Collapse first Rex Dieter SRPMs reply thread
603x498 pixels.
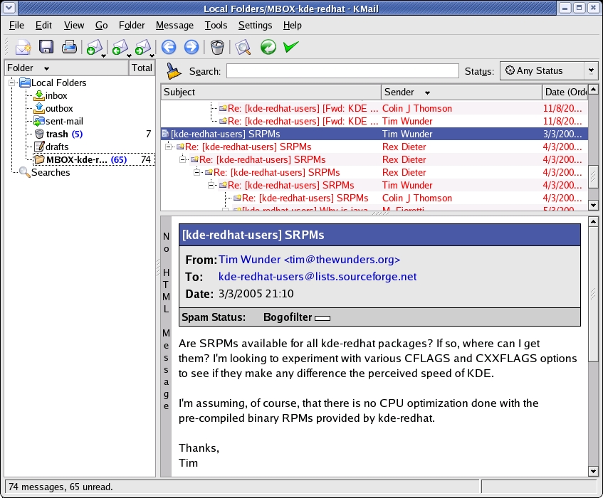point(169,147)
